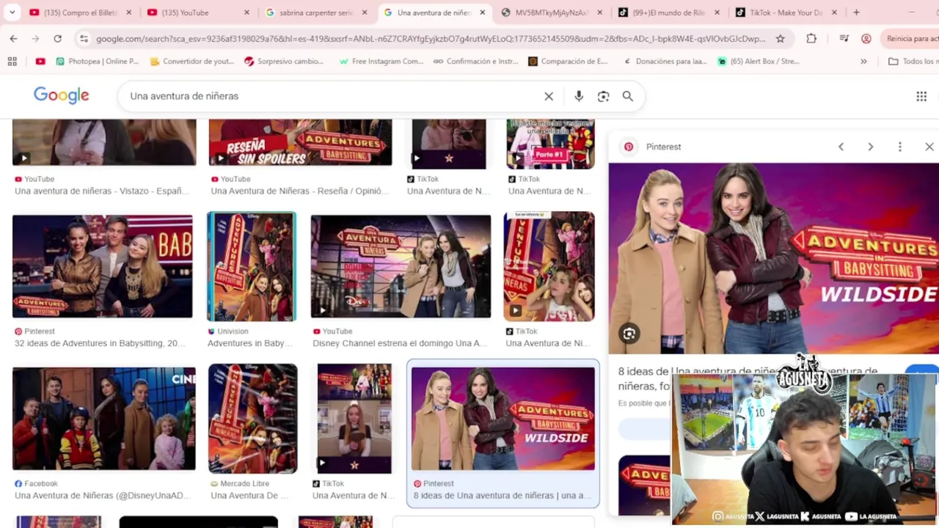
Task: Open the tab search dropdown arrow
Action: coord(12,12)
